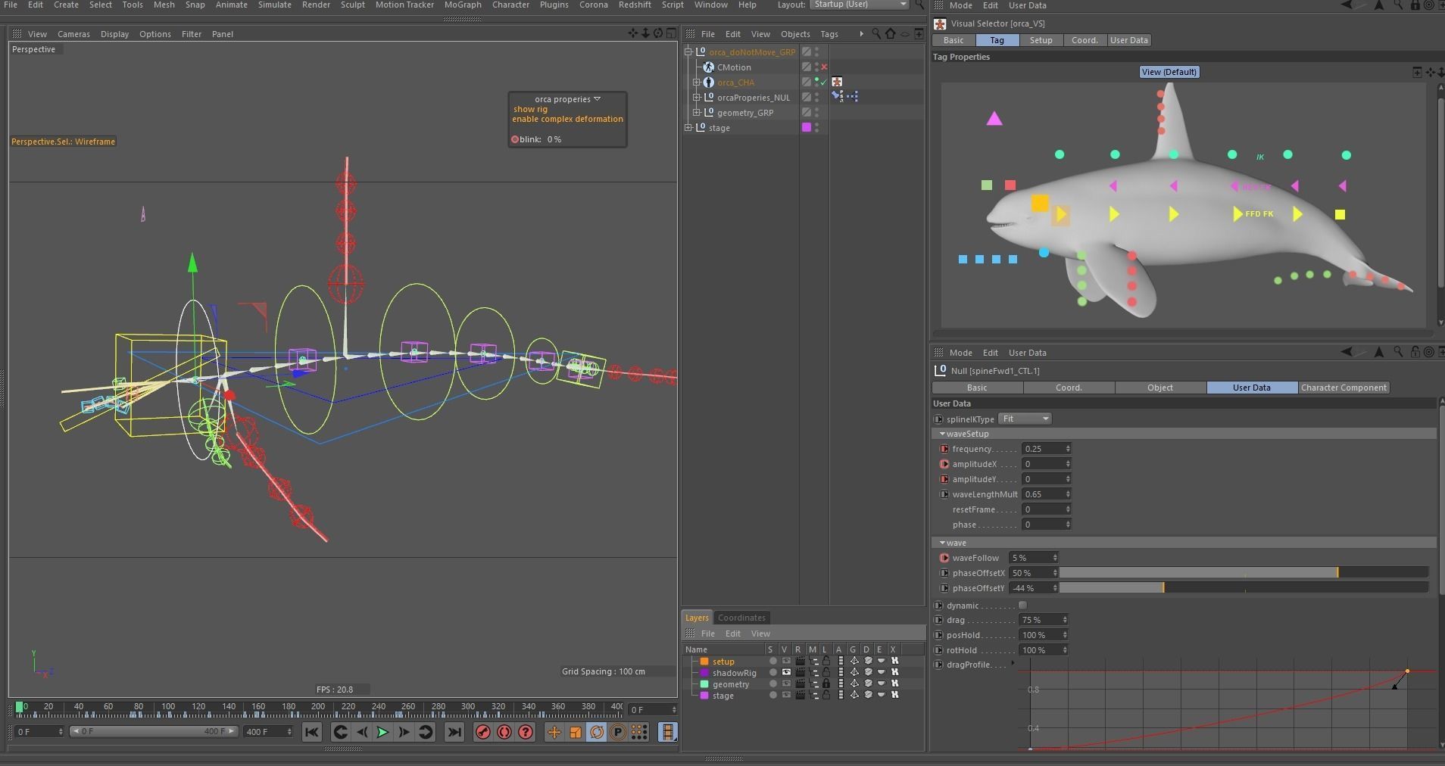Play animation forwards
The width and height of the screenshot is (1445, 766).
coord(382,732)
